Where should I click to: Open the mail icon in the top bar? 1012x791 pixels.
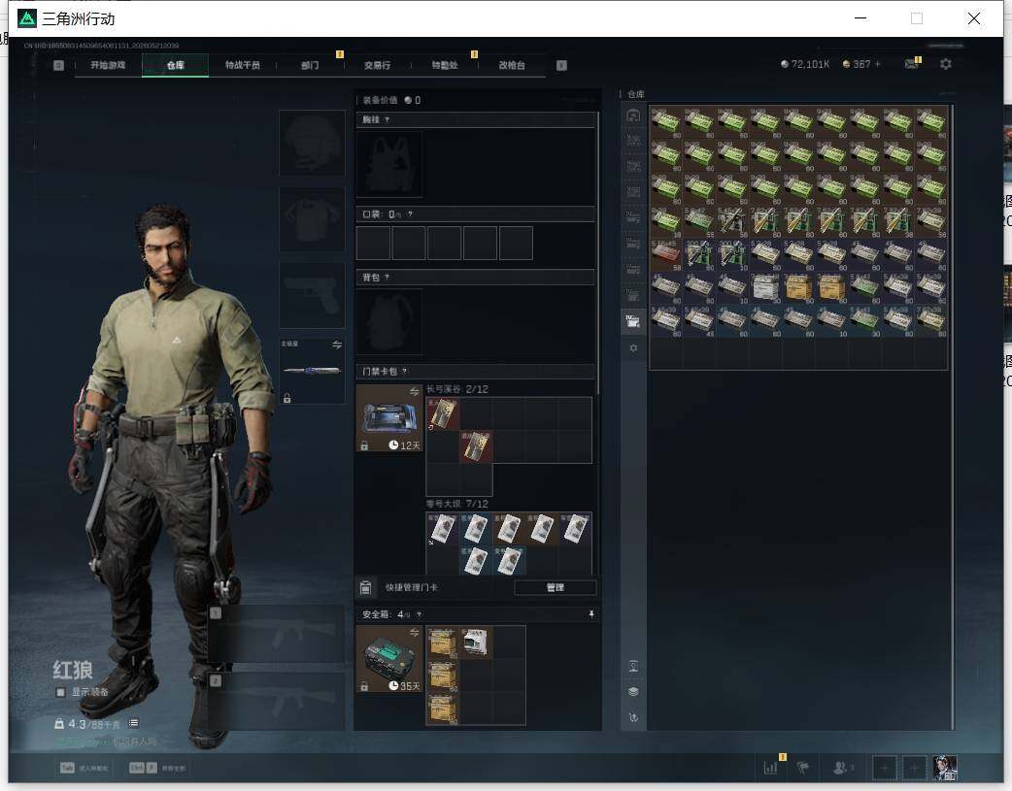(912, 64)
